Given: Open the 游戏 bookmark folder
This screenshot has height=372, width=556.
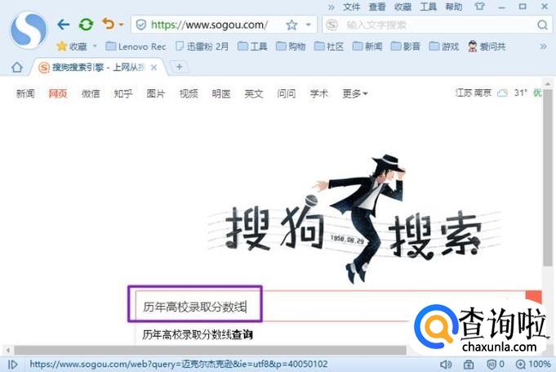Looking at the screenshot, I should pyautogui.click(x=443, y=46).
